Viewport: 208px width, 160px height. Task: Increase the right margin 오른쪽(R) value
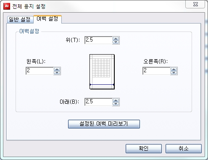174,69
